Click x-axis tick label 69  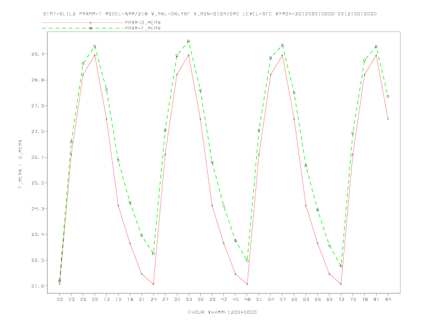coord(330,299)
